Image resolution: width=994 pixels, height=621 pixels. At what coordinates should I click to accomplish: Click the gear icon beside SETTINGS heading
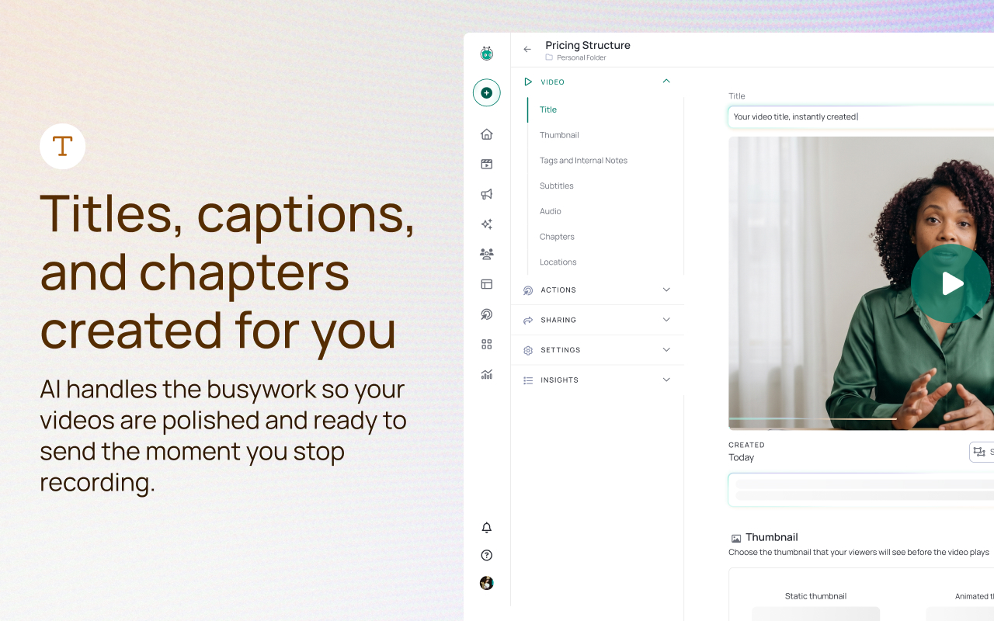528,350
